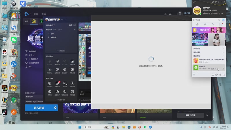Open the 游戏 tab in Battle.net
Image resolution: width=231 pixels, height=130 pixels.
[x=36, y=14]
